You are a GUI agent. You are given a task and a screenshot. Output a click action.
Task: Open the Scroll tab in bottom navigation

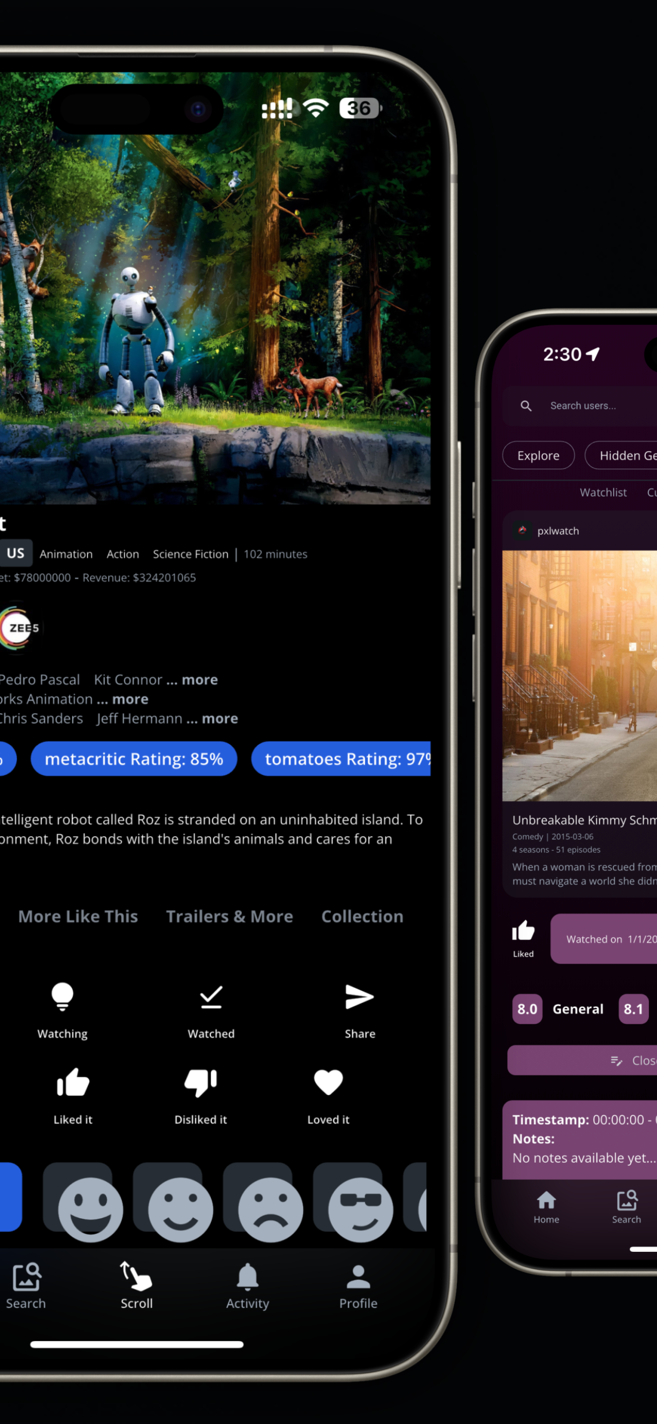(136, 1286)
